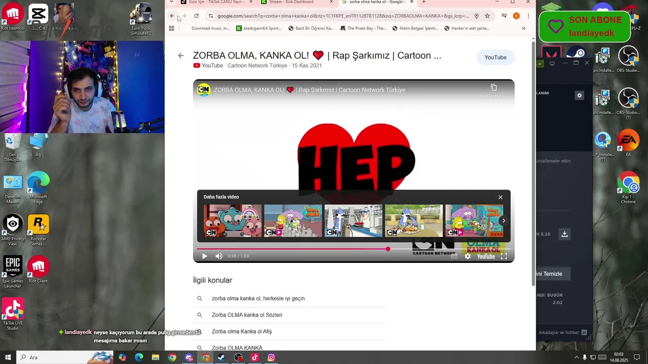648x364 pixels.
Task: Open the Gumball suggested video thumbnail
Action: [232, 220]
